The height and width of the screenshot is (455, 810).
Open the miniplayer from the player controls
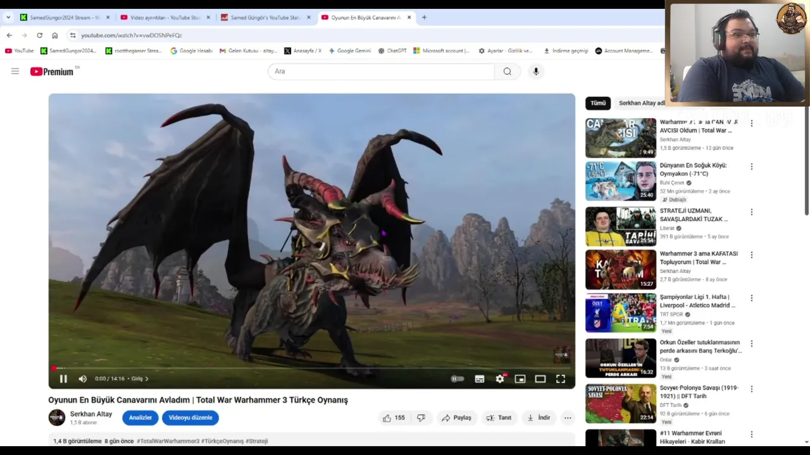[520, 379]
